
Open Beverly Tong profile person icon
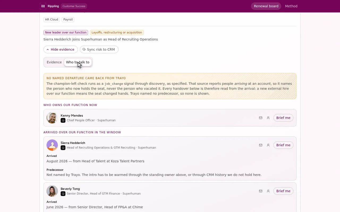(x=268, y=191)
